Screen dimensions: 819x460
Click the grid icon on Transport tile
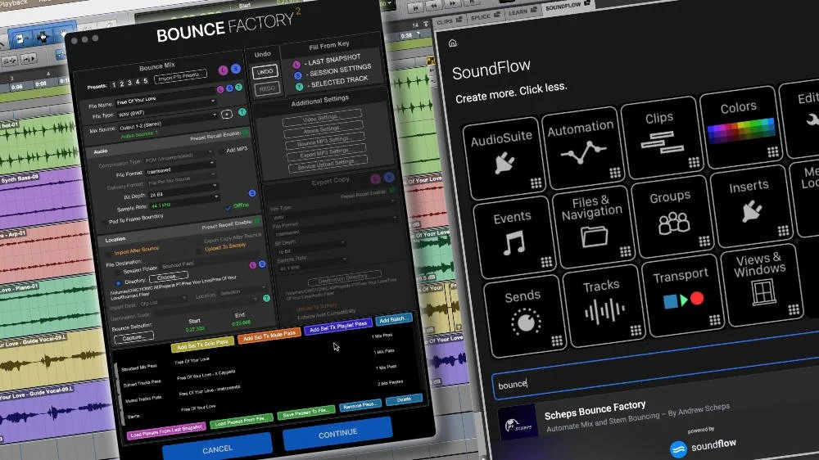714,319
